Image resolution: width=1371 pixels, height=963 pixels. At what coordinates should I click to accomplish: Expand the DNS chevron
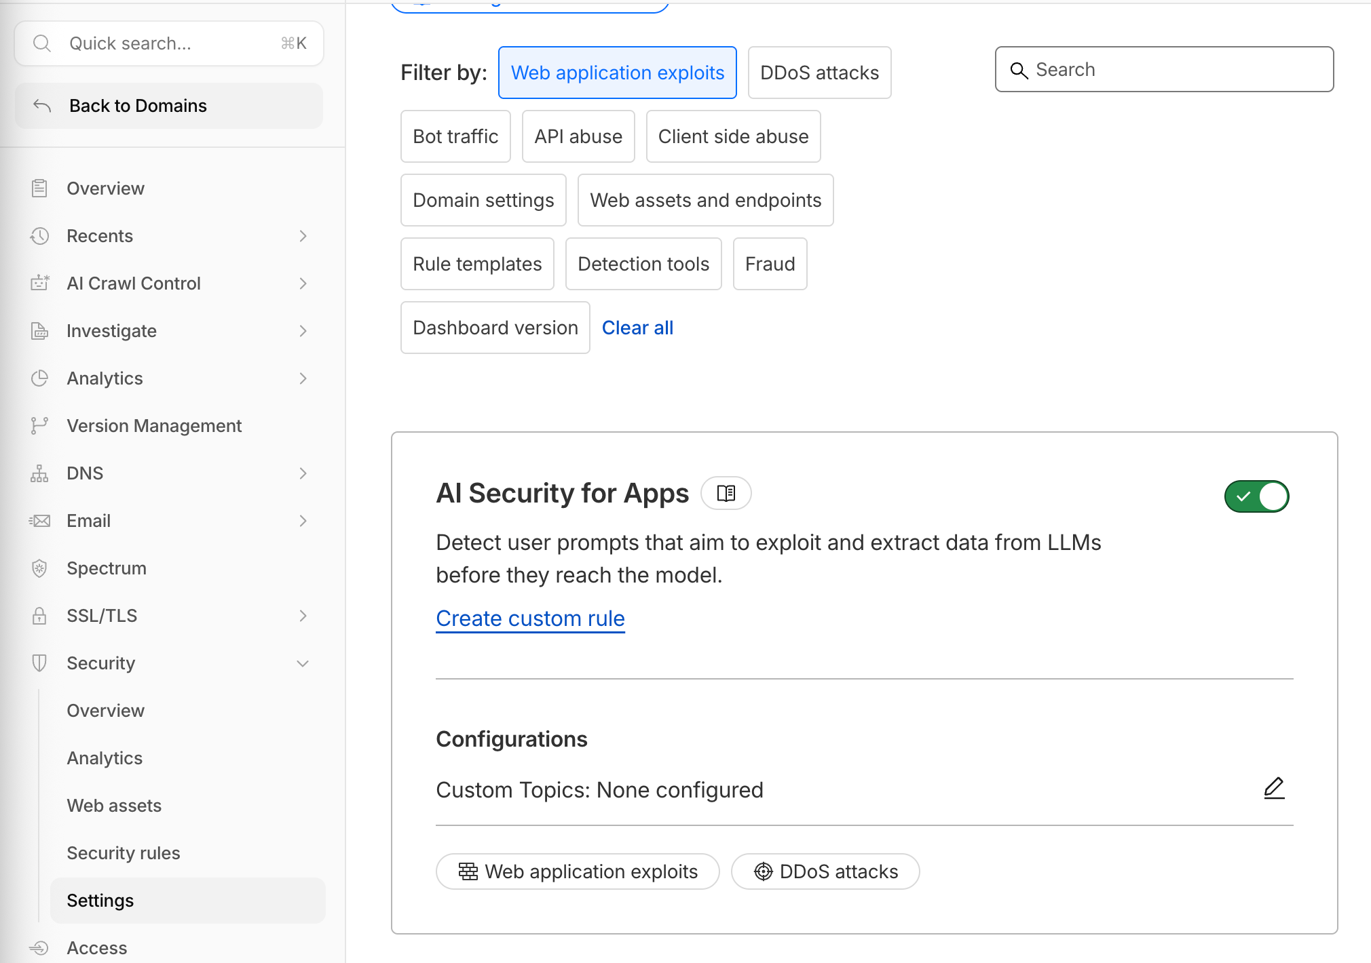pos(303,473)
